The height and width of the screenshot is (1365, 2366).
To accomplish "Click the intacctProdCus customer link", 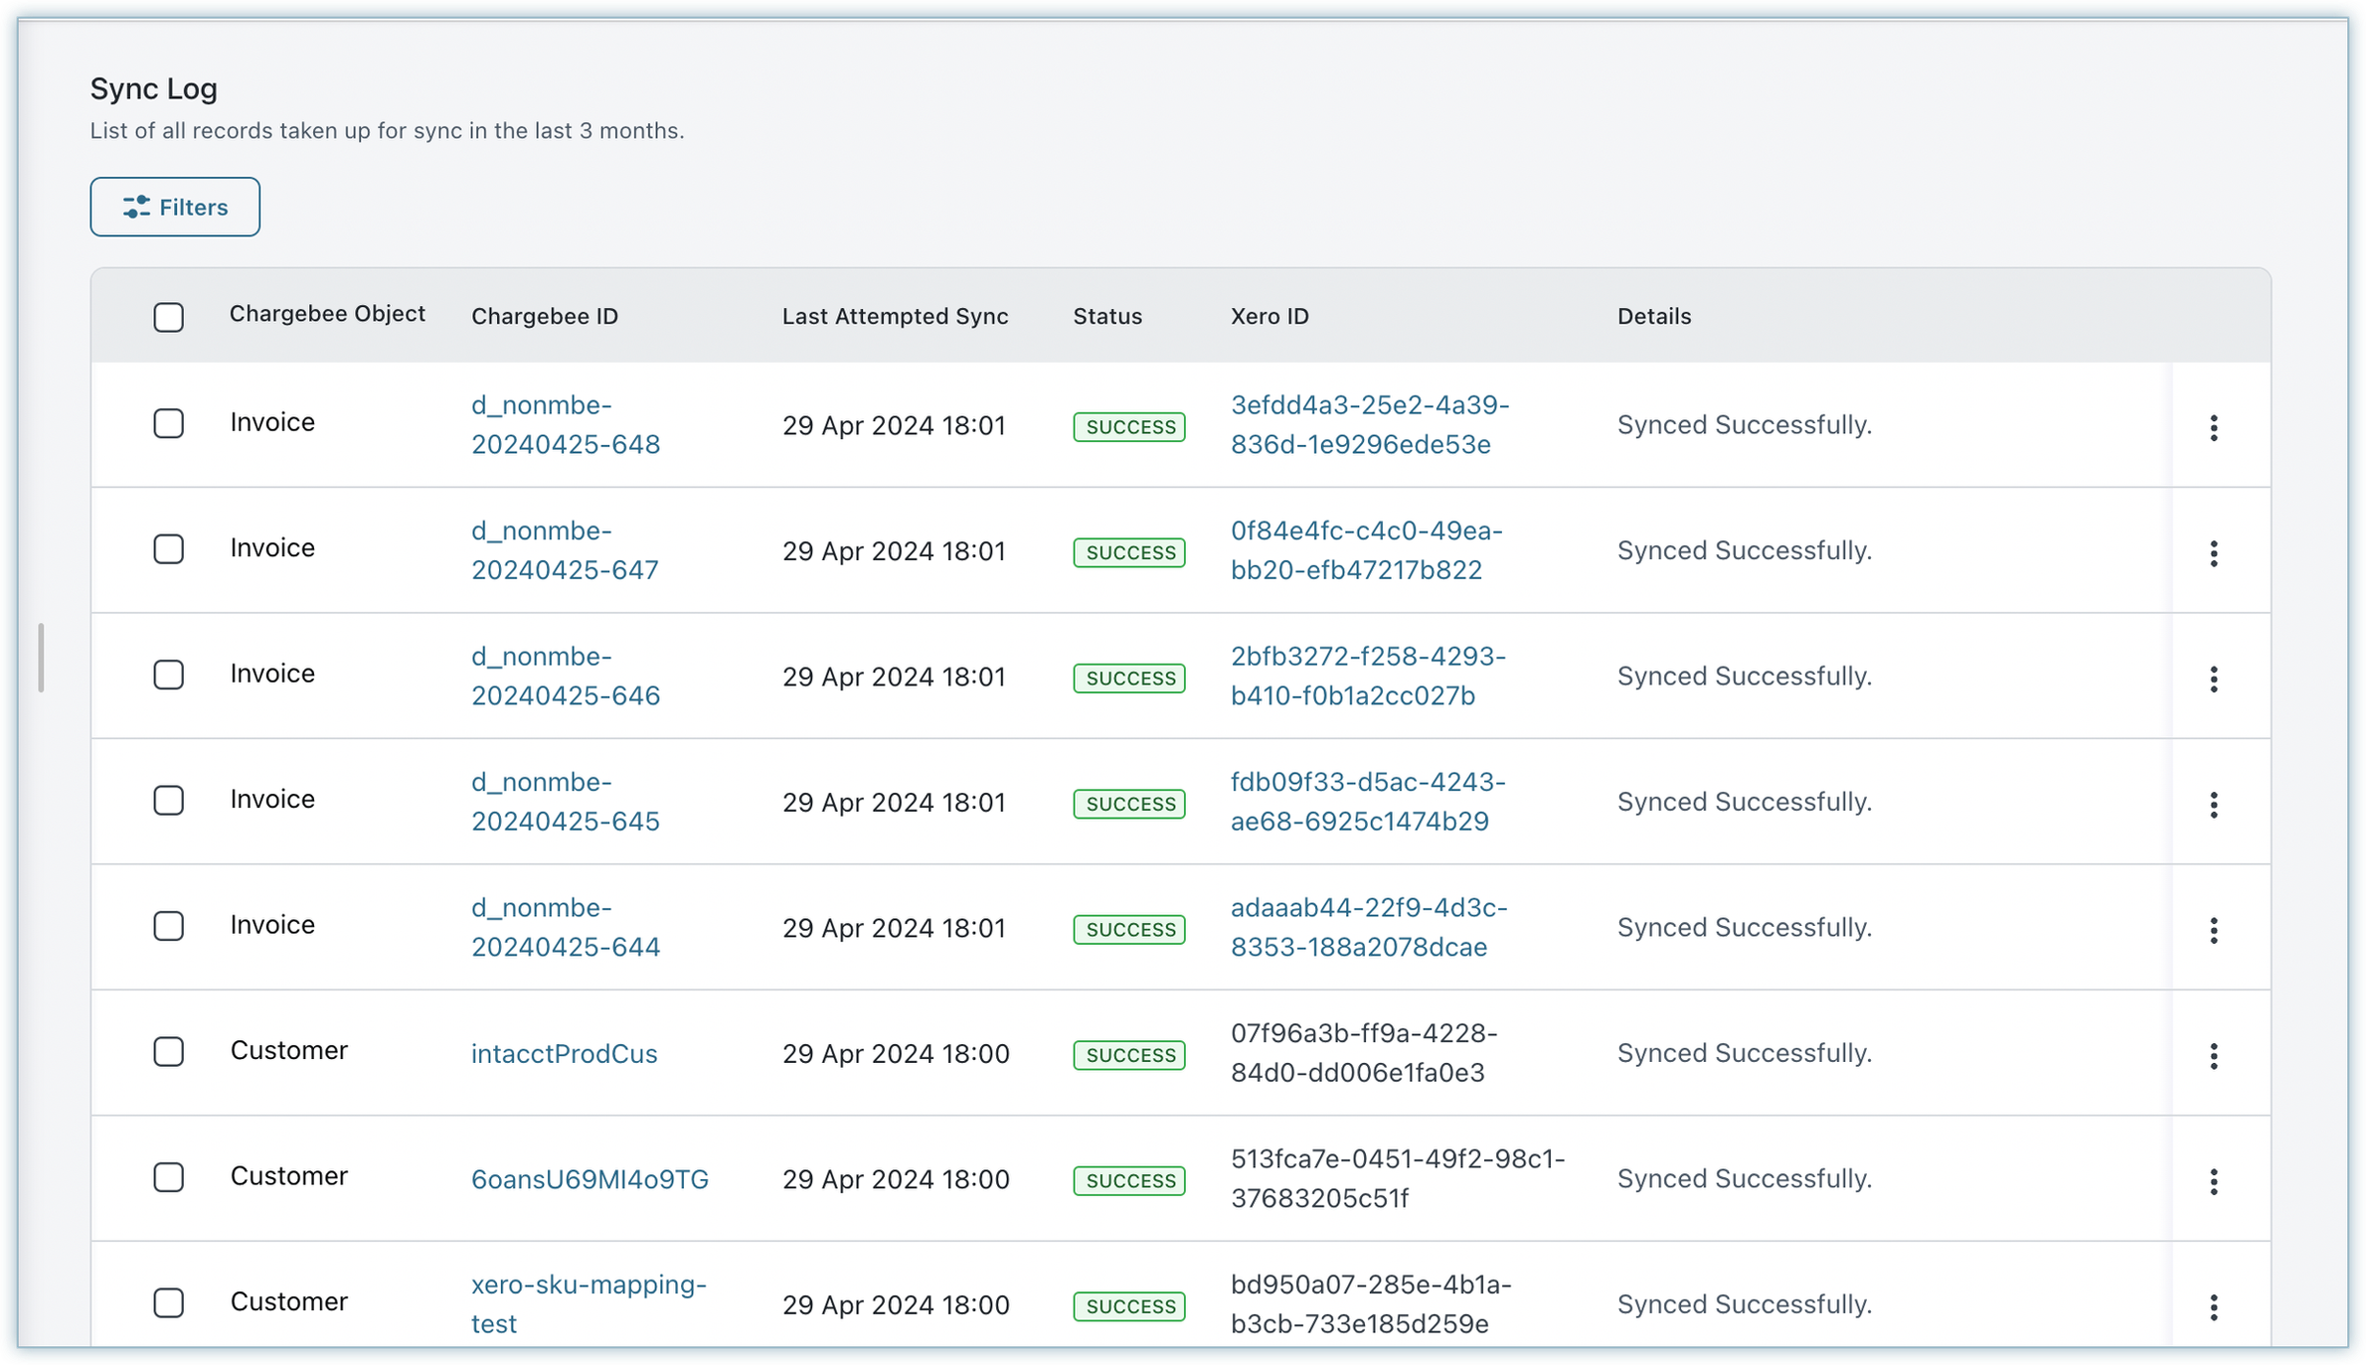I will click(564, 1053).
